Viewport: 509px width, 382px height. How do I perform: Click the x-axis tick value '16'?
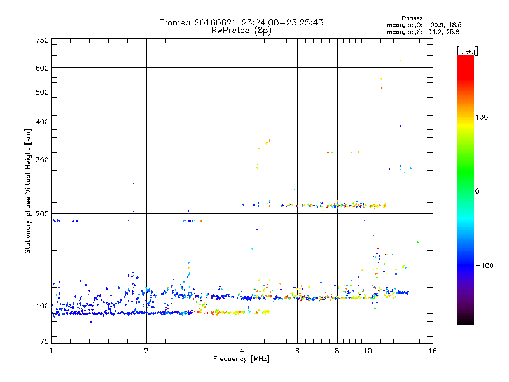[x=433, y=351]
